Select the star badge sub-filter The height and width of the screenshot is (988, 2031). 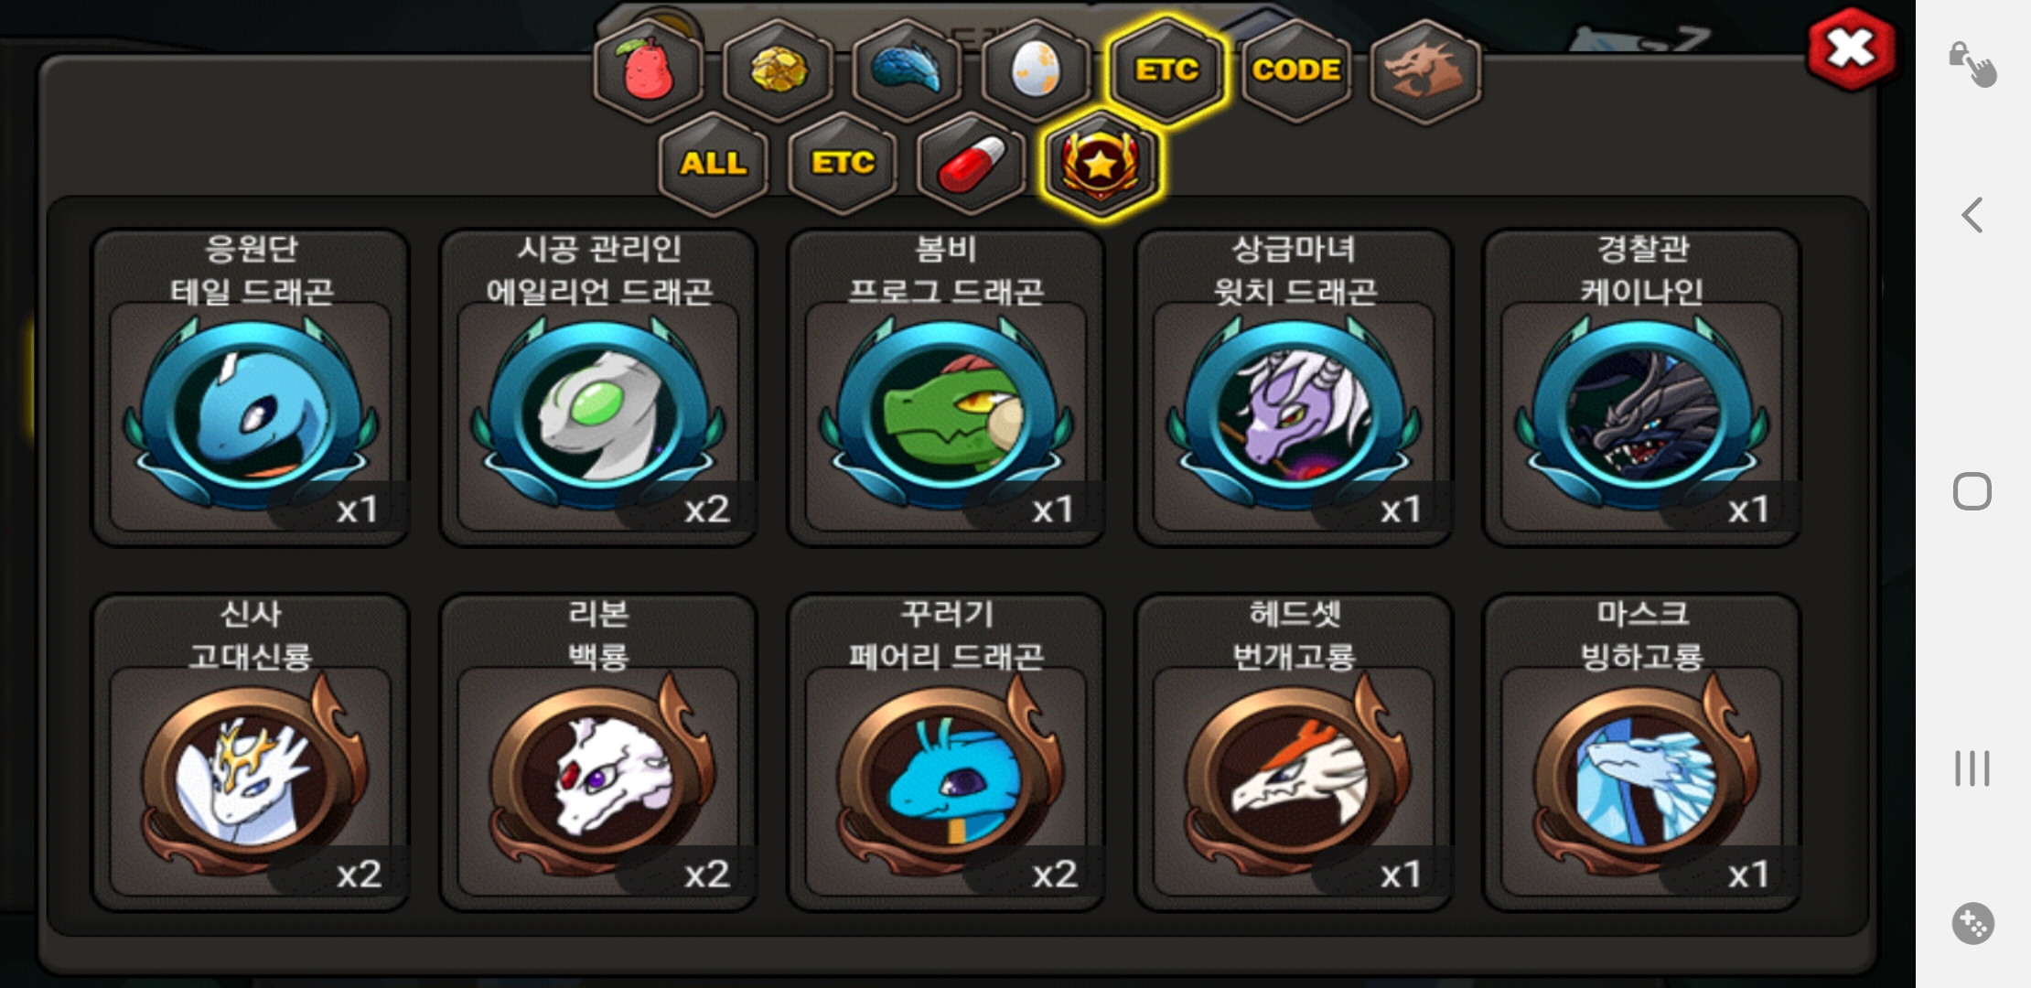(x=1101, y=164)
